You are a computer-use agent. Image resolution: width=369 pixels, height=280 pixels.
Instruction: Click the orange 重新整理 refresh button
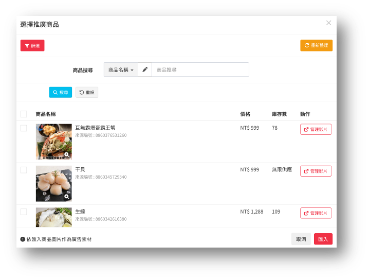tap(316, 45)
